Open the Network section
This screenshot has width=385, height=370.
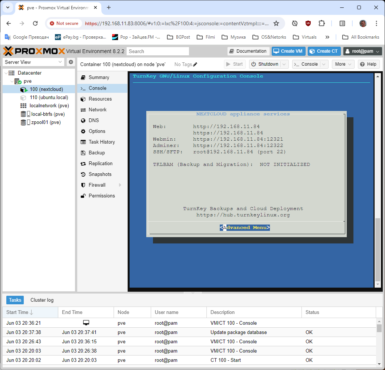[x=102, y=110]
